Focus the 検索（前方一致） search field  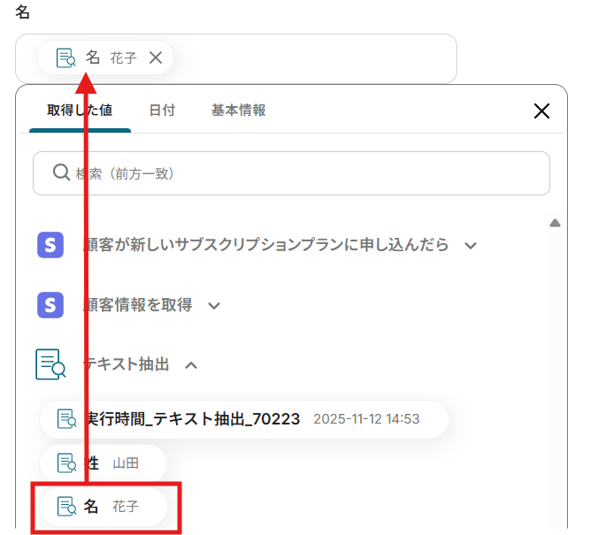(x=291, y=173)
